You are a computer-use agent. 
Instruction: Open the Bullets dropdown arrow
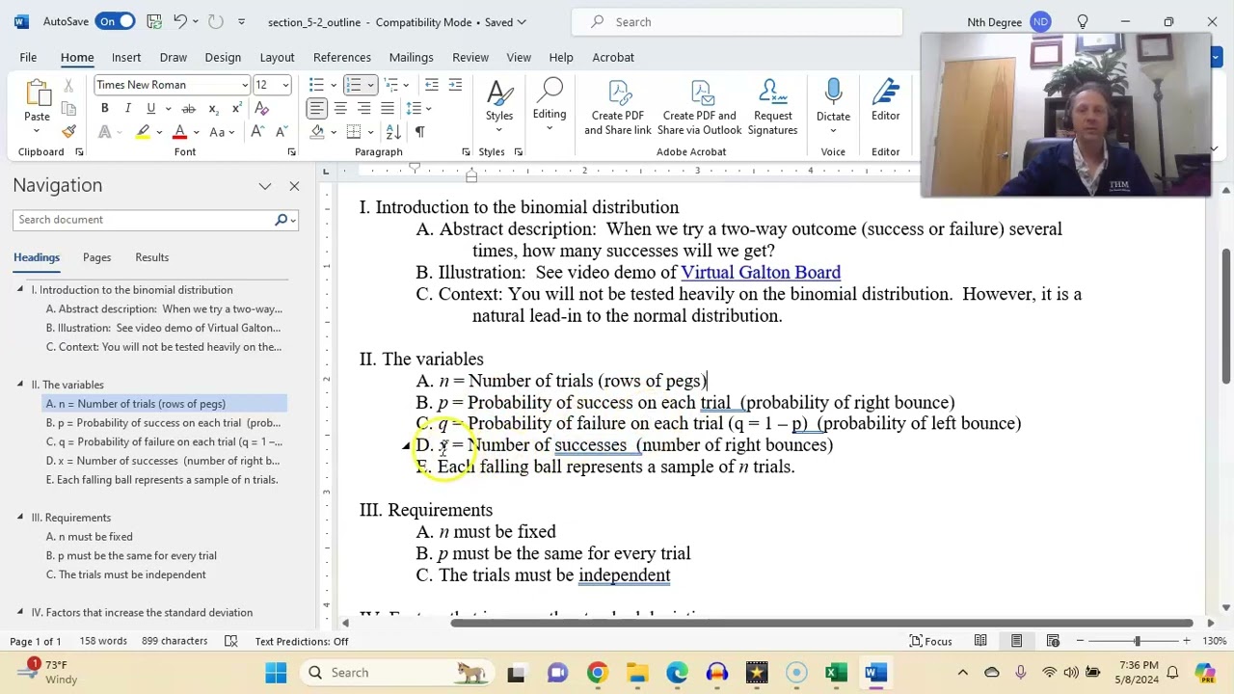coord(334,85)
